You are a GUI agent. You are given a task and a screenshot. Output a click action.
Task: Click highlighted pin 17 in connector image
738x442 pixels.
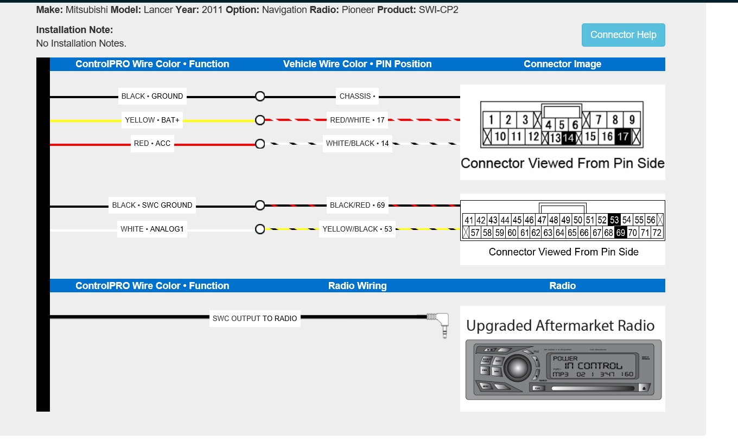click(x=623, y=137)
